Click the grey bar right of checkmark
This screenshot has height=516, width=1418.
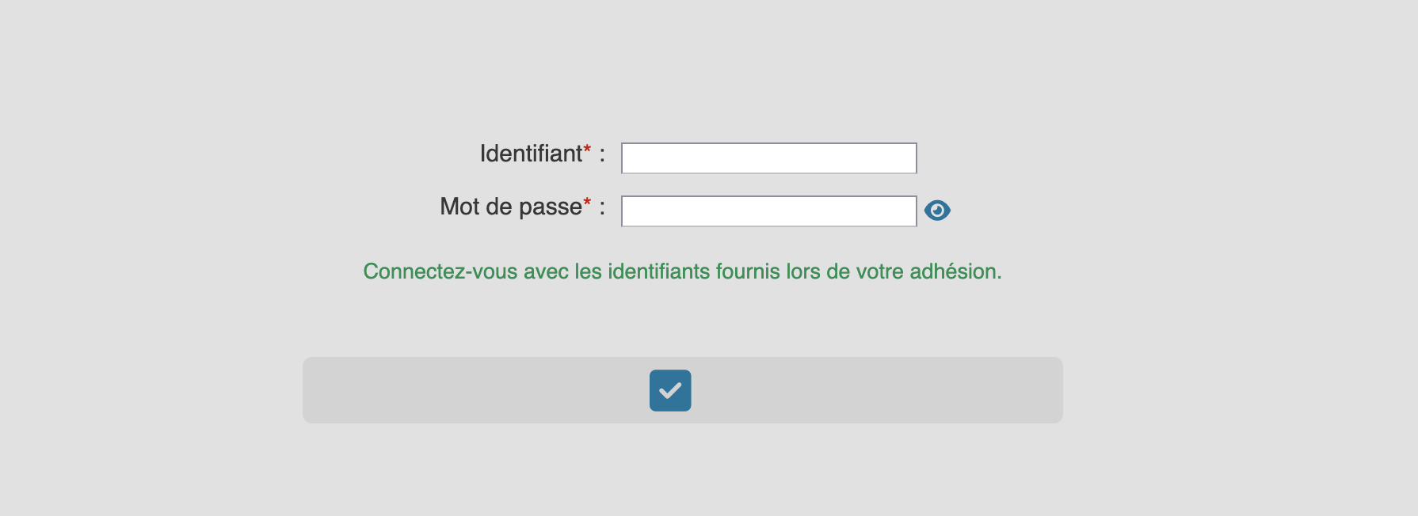pyautogui.click(x=877, y=390)
